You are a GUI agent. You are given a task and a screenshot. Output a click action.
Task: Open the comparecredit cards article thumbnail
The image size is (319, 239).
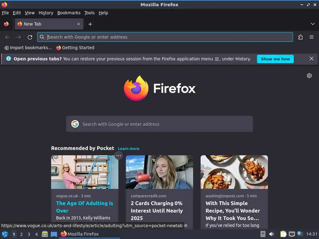point(159,172)
